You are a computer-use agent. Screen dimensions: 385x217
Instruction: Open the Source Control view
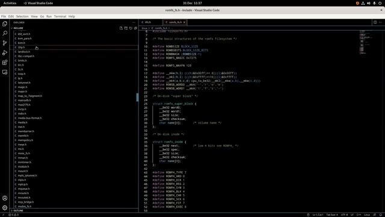click(x=5, y=43)
